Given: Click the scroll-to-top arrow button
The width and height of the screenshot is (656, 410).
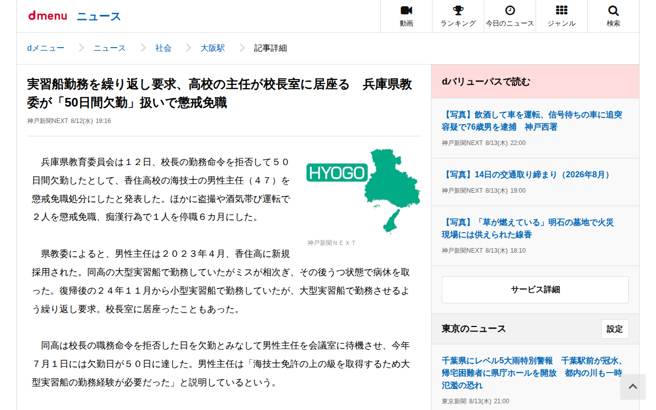Looking at the screenshot, I should coord(633,387).
